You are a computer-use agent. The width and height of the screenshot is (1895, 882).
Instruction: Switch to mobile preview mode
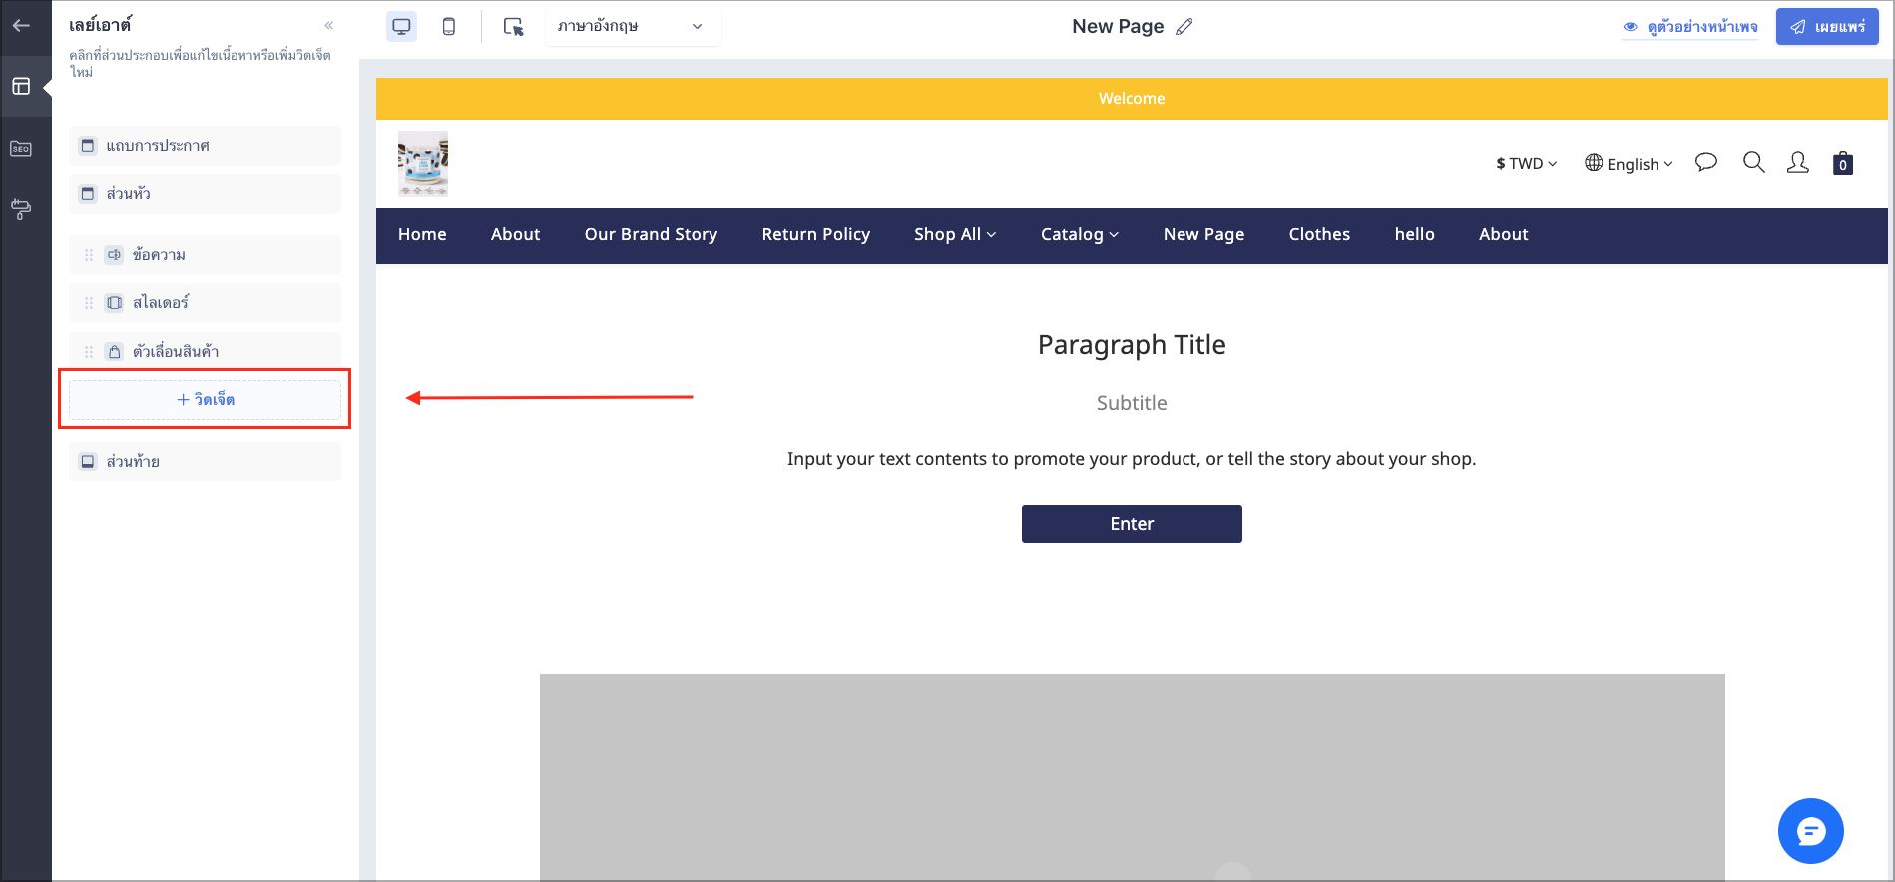[x=449, y=27]
